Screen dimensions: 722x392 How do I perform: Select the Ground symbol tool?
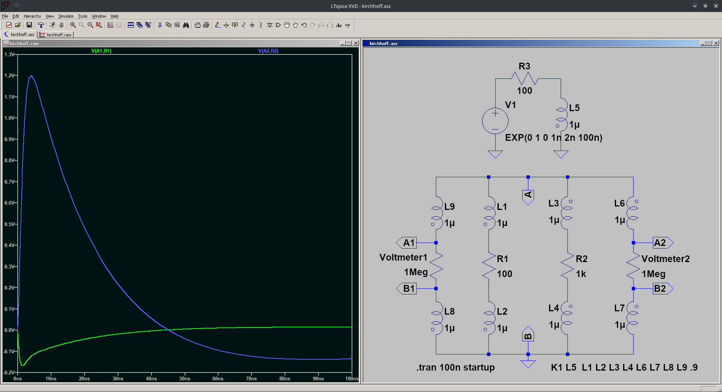point(226,25)
